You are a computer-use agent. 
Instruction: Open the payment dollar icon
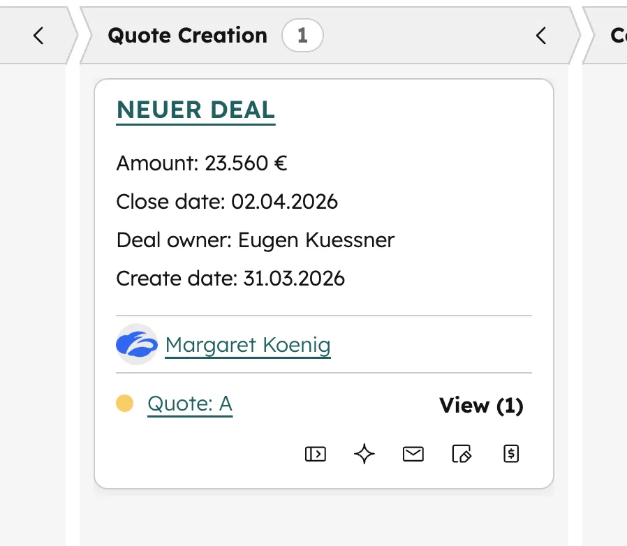510,454
